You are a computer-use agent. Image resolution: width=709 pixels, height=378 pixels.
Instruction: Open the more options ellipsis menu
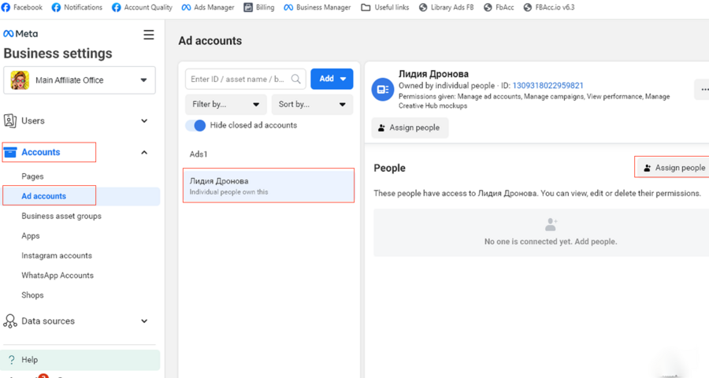(703, 90)
